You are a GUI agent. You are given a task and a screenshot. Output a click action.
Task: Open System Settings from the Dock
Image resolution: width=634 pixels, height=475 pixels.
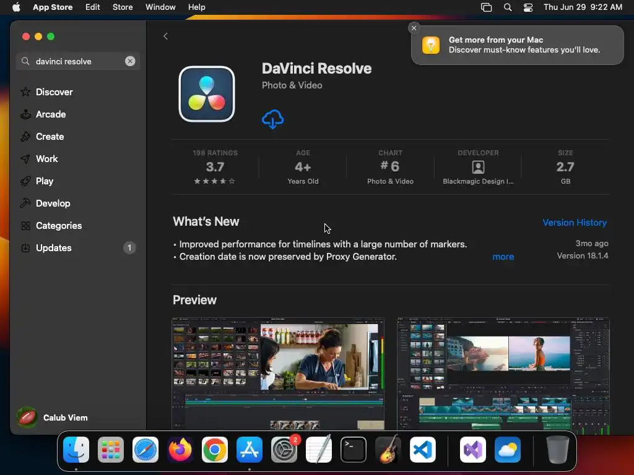[x=284, y=450]
